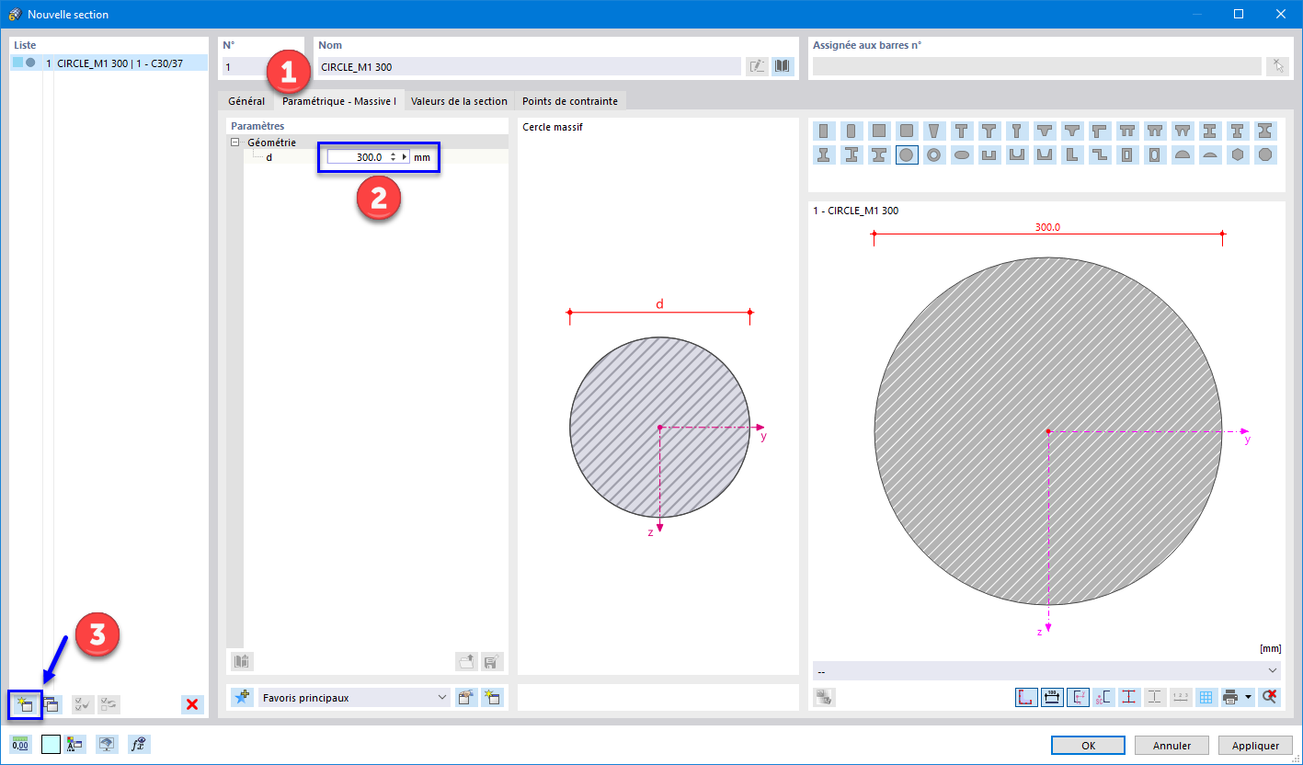Open the arrow menu beside d value
This screenshot has height=765, width=1303.
coord(405,157)
